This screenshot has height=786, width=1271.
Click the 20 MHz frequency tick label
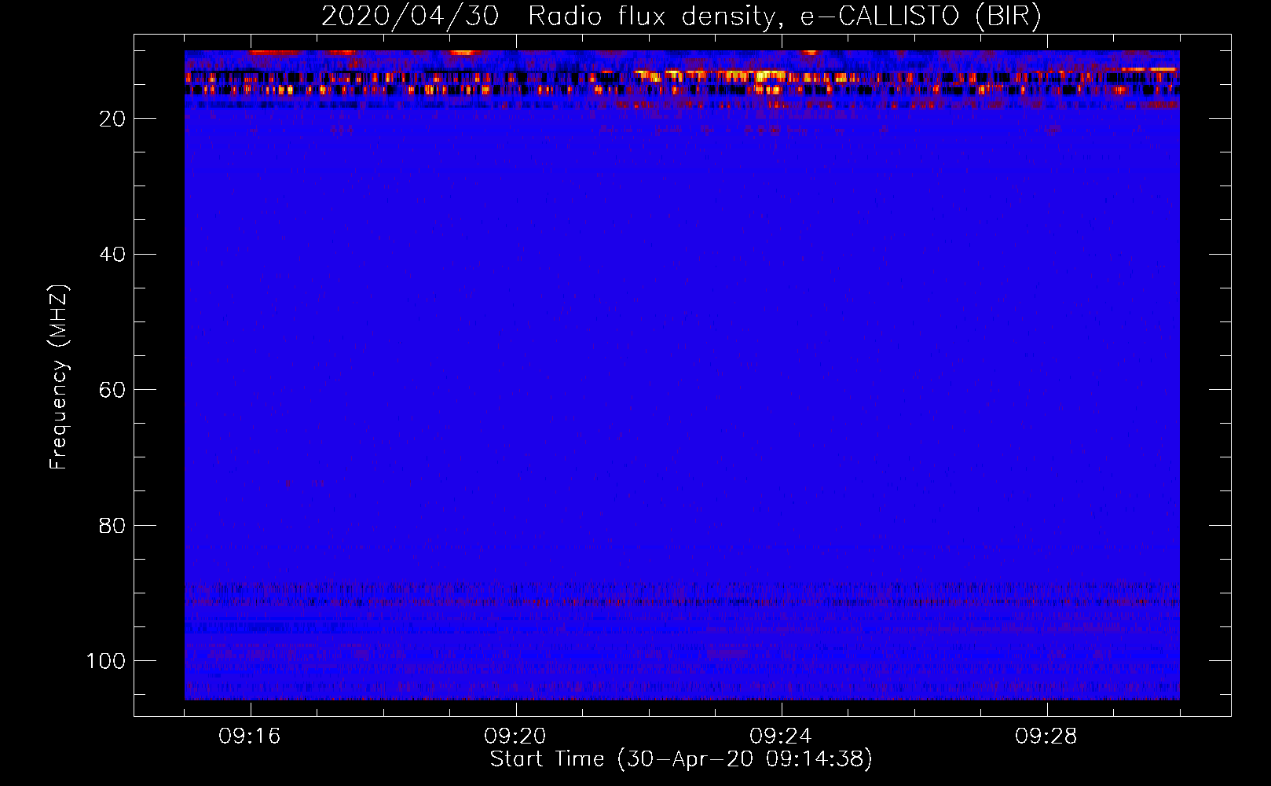tap(112, 119)
